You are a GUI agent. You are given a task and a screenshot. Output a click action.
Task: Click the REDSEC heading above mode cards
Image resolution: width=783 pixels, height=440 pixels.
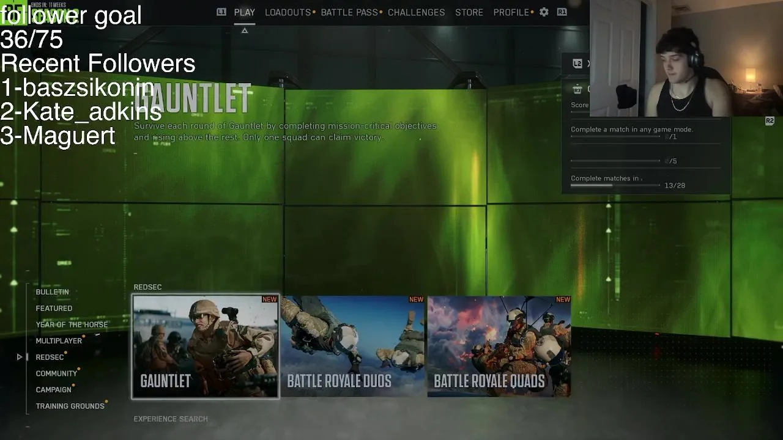147,287
